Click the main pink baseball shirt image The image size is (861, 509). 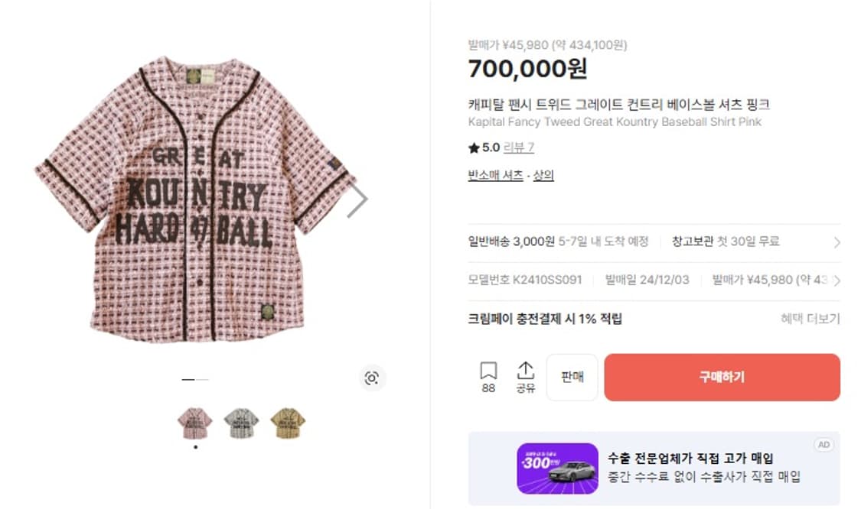[195, 199]
